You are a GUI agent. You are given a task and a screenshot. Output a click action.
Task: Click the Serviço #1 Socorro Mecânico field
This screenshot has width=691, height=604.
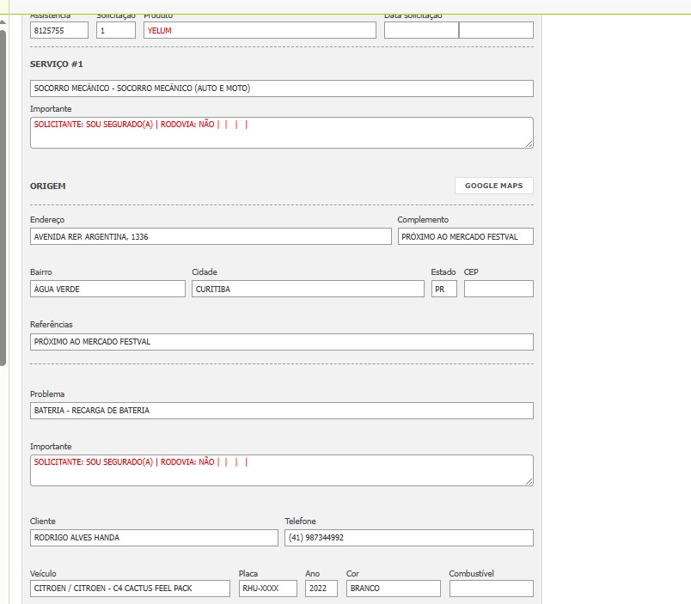coord(281,88)
